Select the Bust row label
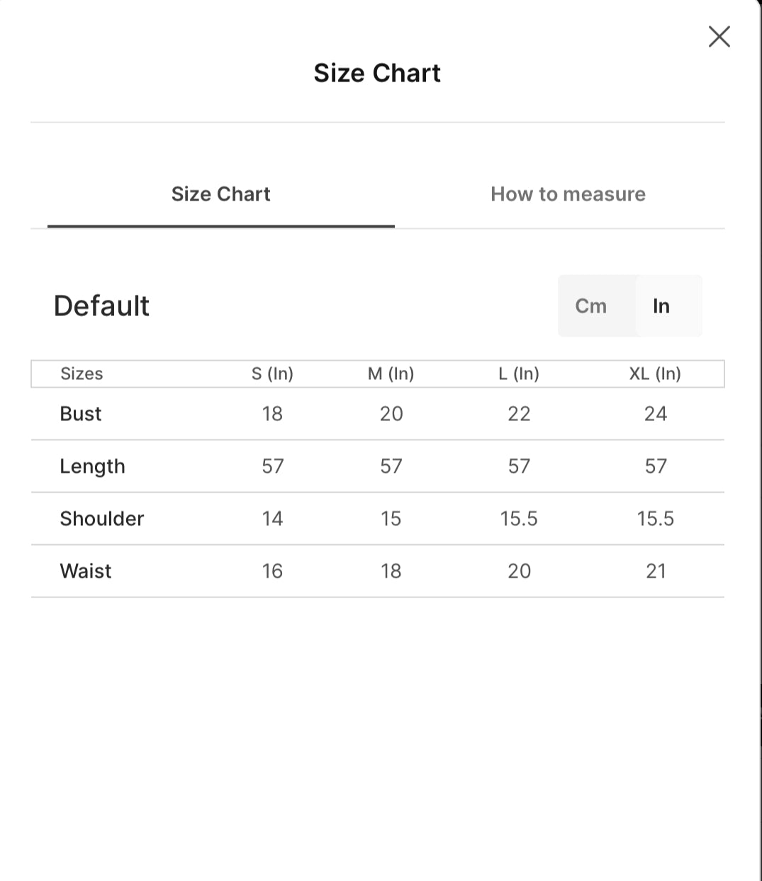762x881 pixels. (x=81, y=414)
